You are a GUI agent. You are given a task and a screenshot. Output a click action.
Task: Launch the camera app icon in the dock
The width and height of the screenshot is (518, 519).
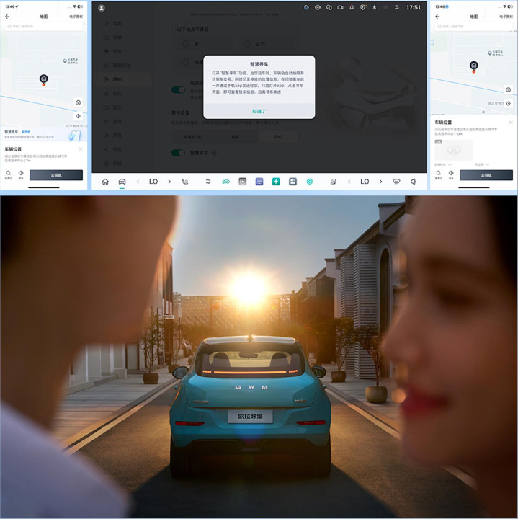click(x=243, y=182)
